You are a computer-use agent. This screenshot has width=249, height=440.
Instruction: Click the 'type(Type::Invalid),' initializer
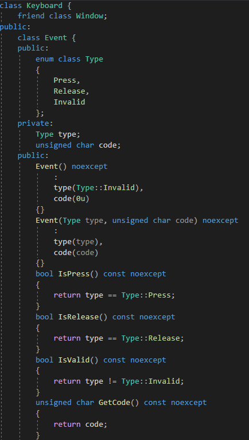coord(99,188)
